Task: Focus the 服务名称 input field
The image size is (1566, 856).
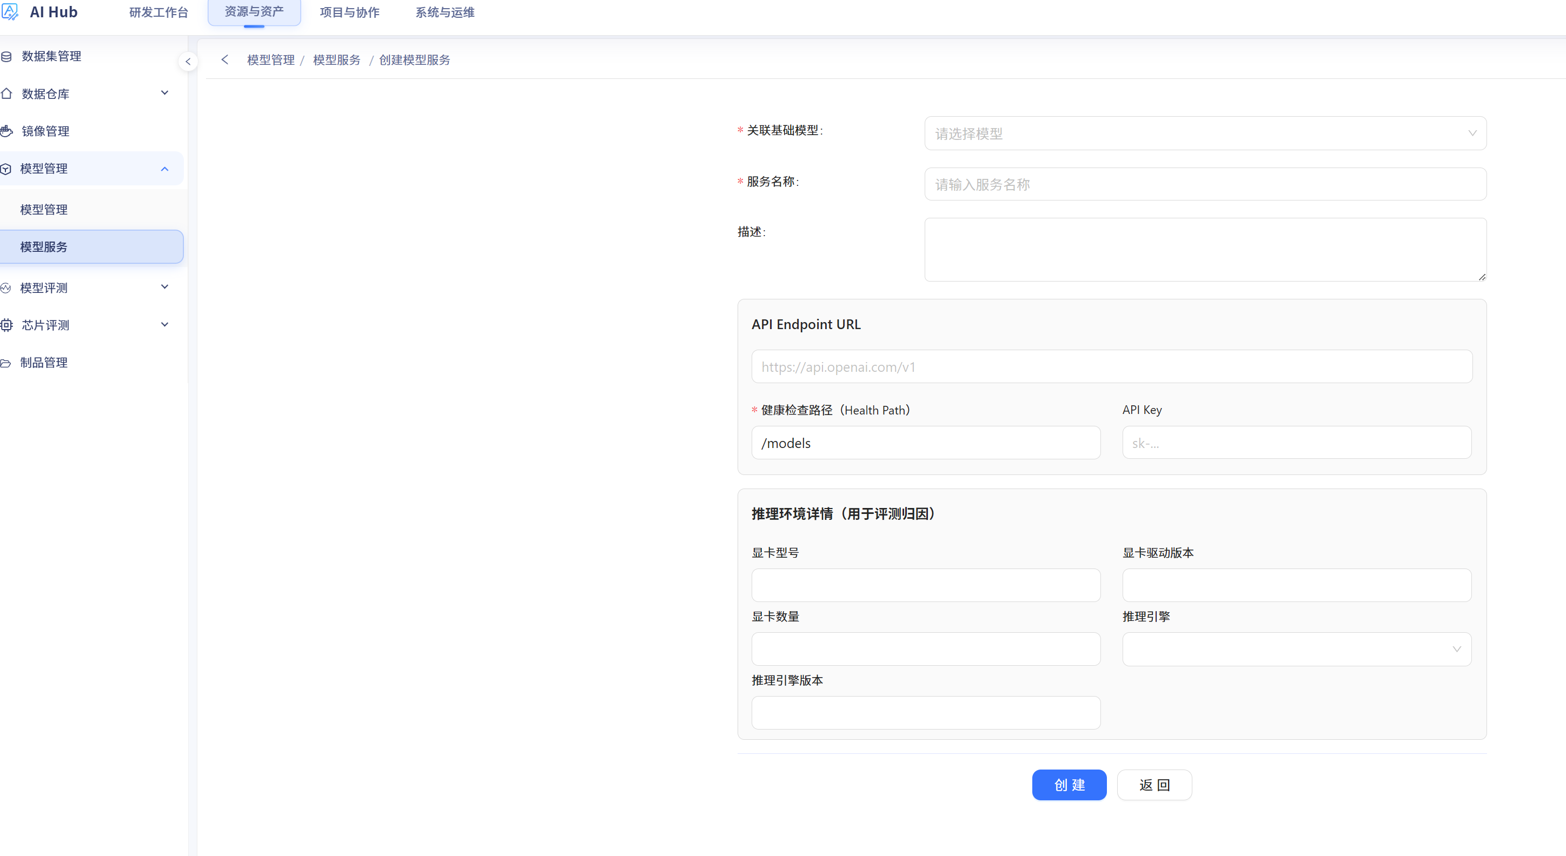Action: click(1205, 184)
